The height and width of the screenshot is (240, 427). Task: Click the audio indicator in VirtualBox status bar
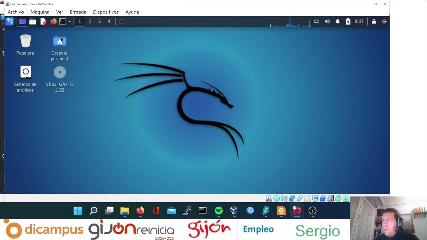coord(284,198)
